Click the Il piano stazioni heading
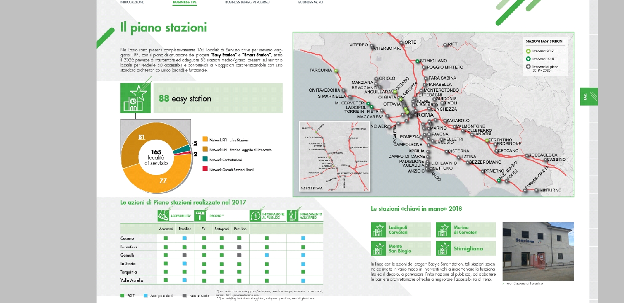This screenshot has height=303, width=624. [164, 28]
